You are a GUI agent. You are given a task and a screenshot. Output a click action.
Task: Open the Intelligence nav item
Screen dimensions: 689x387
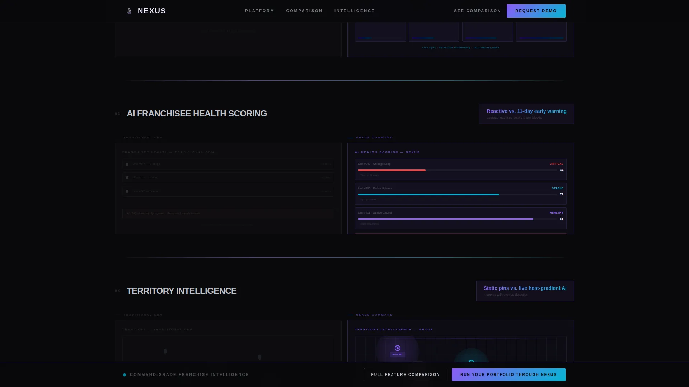point(355,11)
